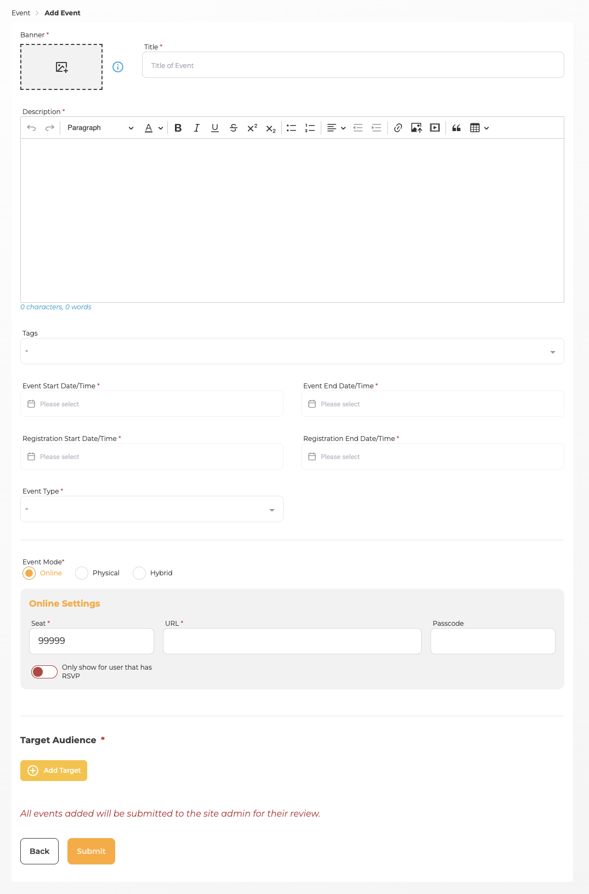
Task: Apply italic formatting in editor toolbar
Action: coord(196,128)
